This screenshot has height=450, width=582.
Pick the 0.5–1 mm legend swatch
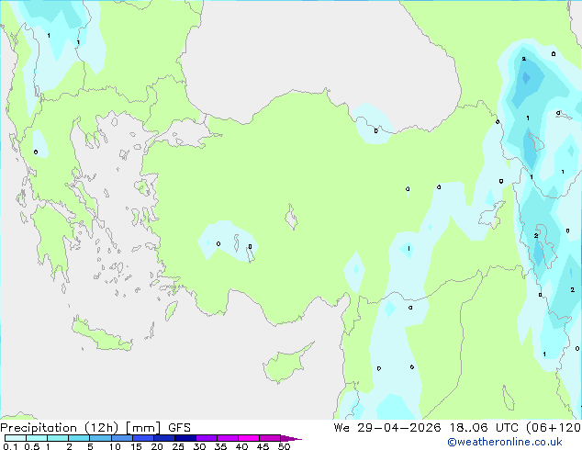[x=37, y=438]
